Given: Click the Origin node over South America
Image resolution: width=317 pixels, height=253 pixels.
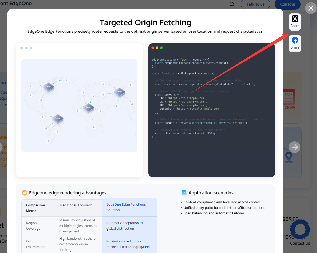Looking at the screenshot, I should click(57, 119).
